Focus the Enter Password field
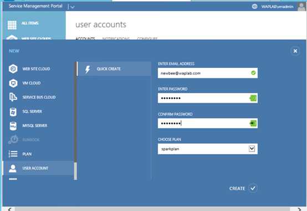 pyautogui.click(x=208, y=98)
